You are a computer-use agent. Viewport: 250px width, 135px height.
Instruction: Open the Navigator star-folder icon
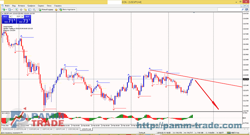point(25,10)
